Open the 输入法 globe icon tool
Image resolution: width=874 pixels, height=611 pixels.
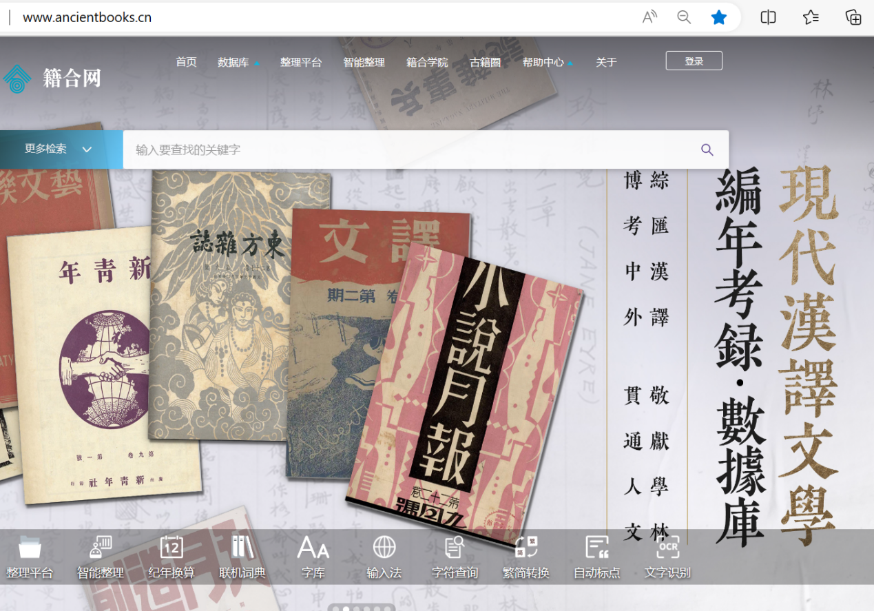coord(384,557)
